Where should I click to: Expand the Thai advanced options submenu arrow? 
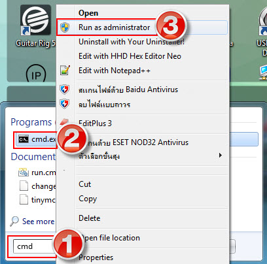221,156
